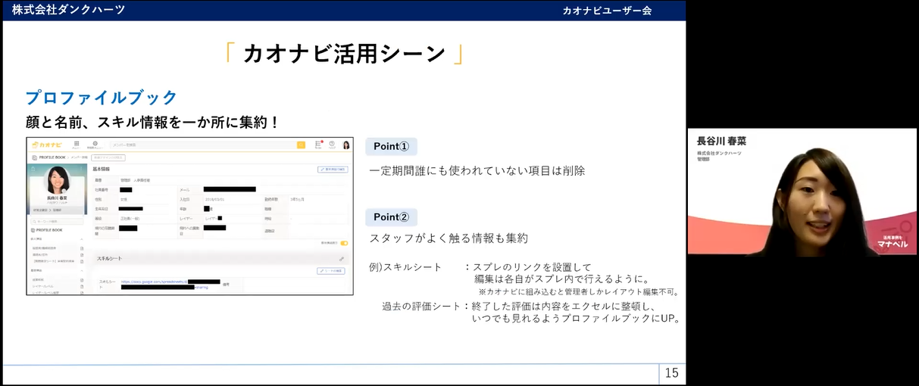Image resolution: width=919 pixels, height=386 pixels.
Task: Click the カオナビユーザー会 header text
Action: click(607, 11)
